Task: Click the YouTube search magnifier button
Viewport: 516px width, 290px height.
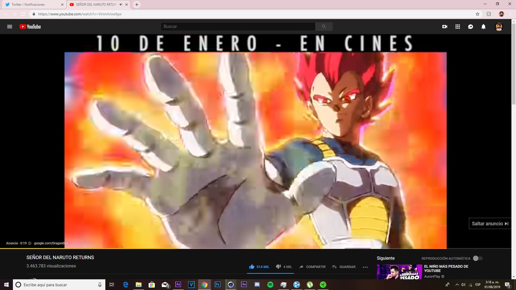Action: (x=324, y=27)
